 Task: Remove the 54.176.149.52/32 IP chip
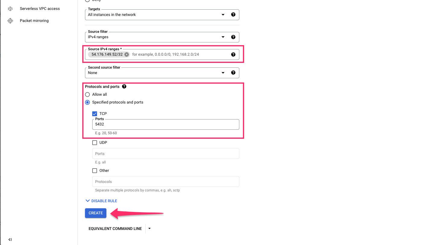(127, 54)
